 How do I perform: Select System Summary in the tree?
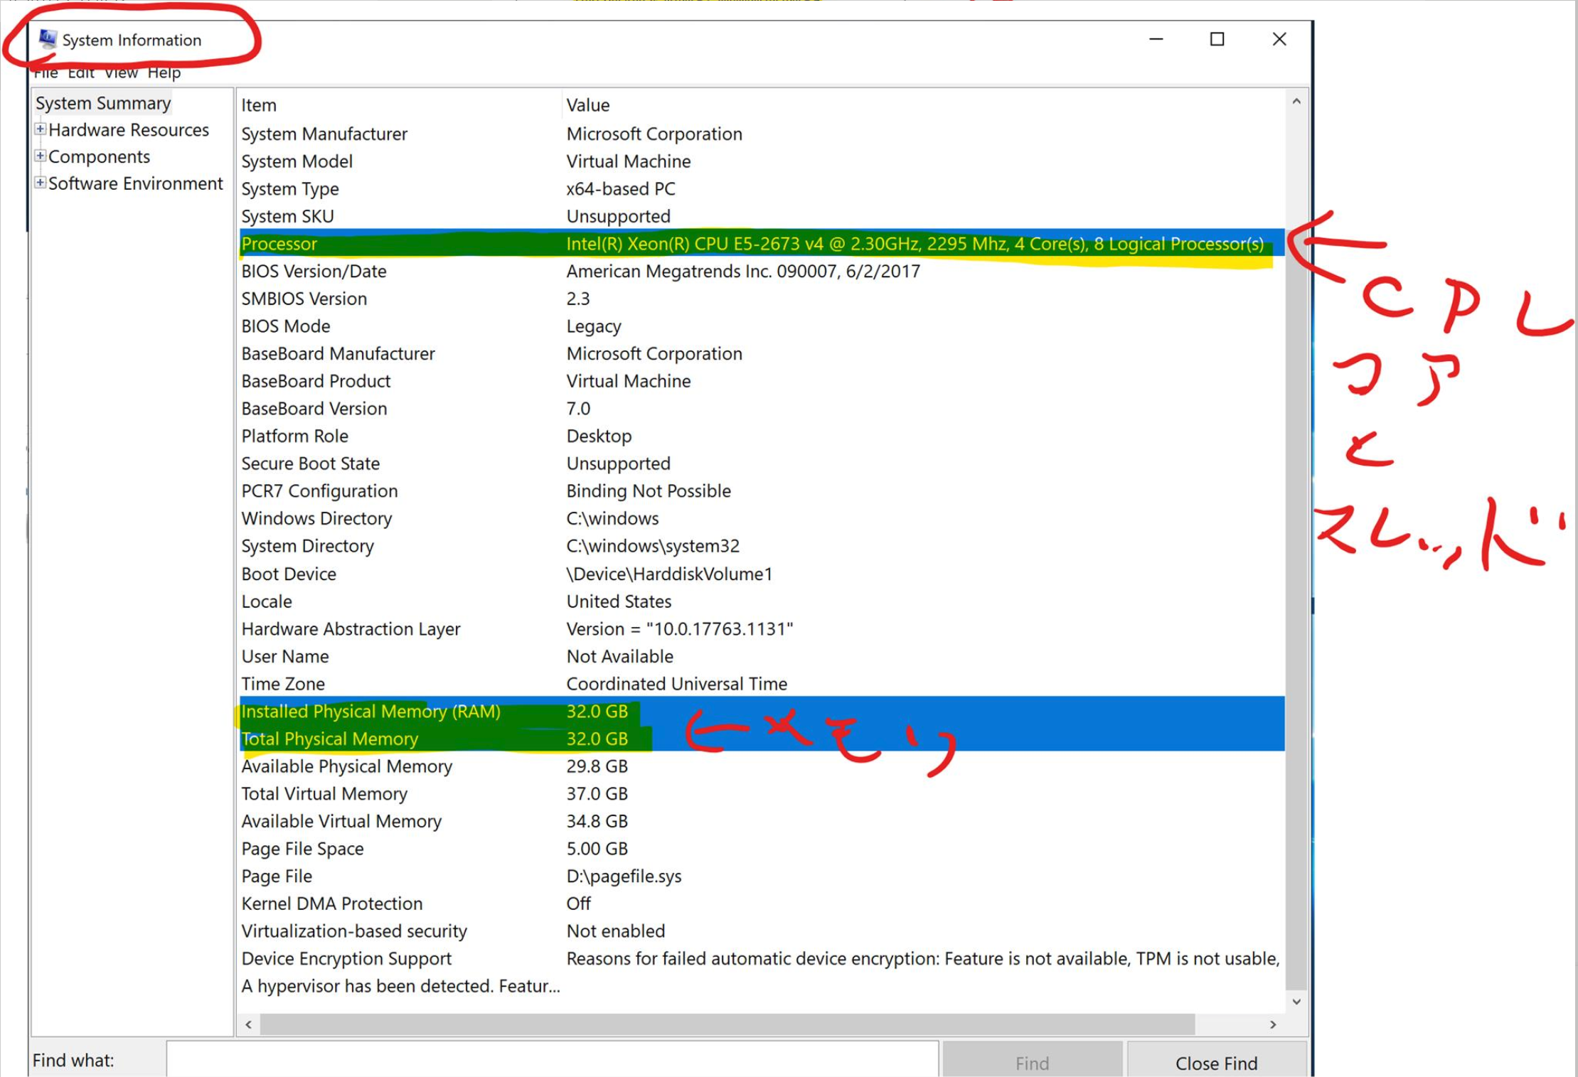pos(103,103)
